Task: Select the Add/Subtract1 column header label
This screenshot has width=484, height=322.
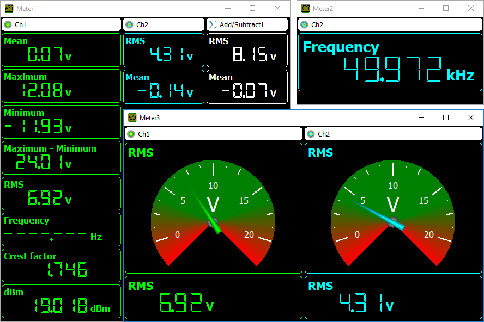Action: (241, 24)
